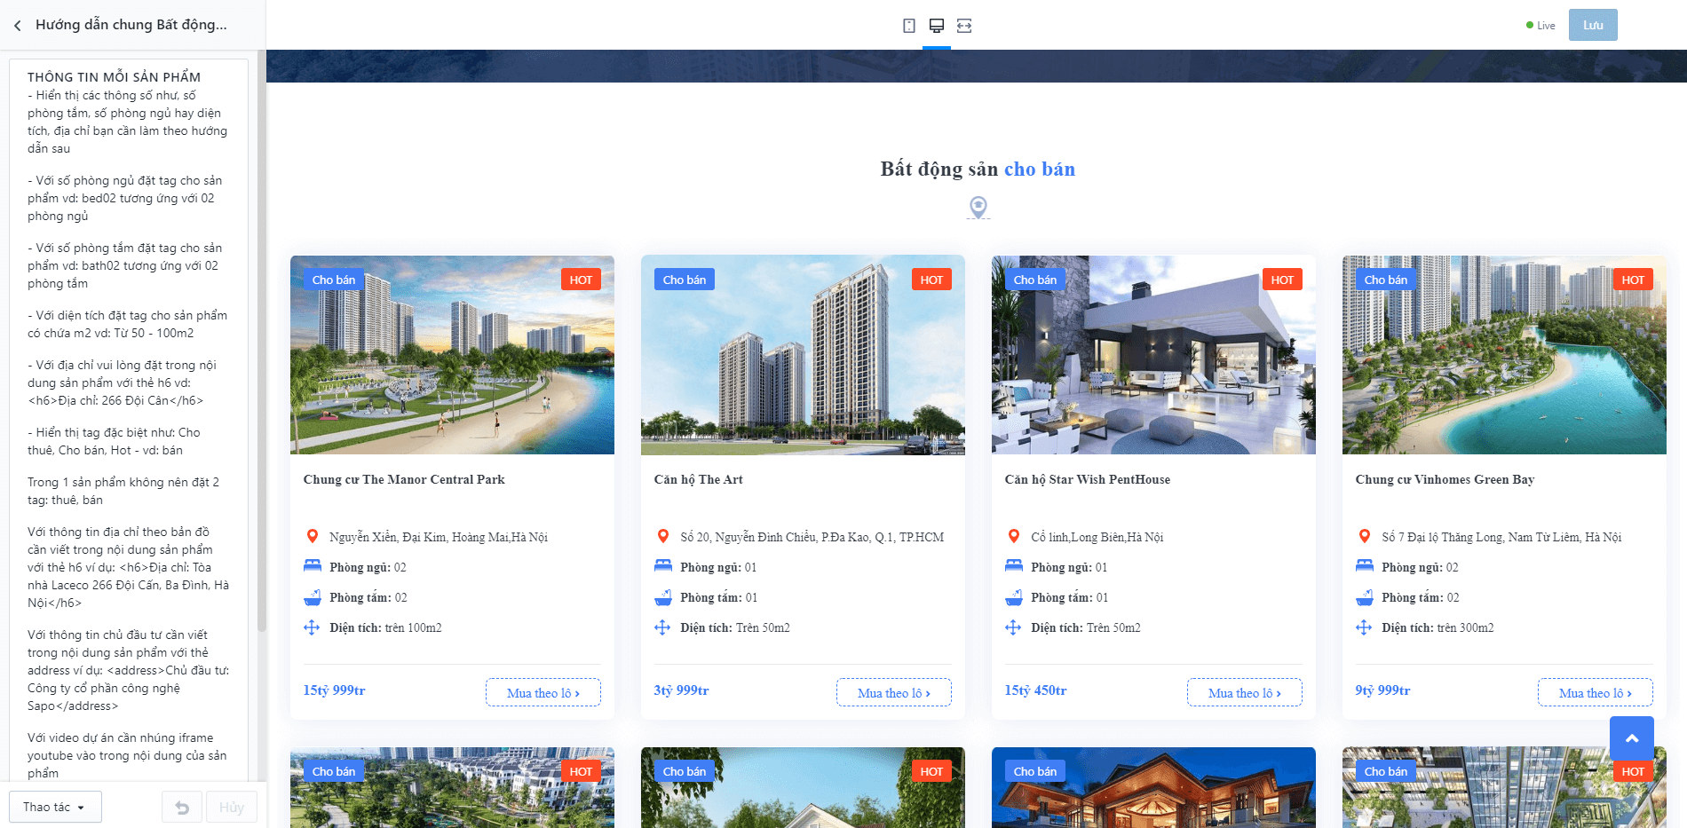This screenshot has height=828, width=1687.
Task: Click the price 15tỷ 999tr
Action: pos(334,690)
